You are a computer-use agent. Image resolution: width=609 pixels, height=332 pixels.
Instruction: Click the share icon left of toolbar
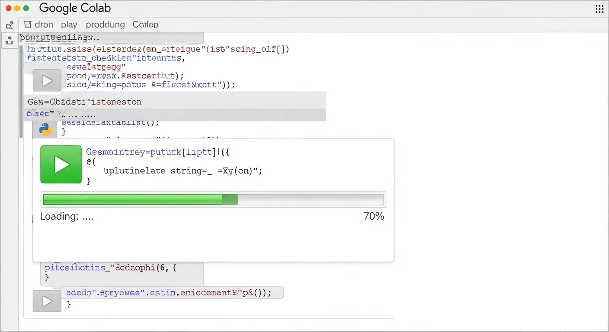[x=10, y=25]
